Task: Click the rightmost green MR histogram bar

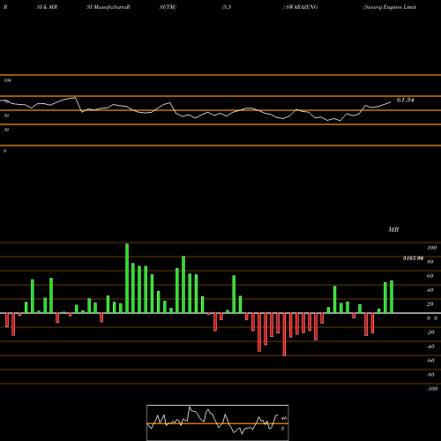Action: 392,297
